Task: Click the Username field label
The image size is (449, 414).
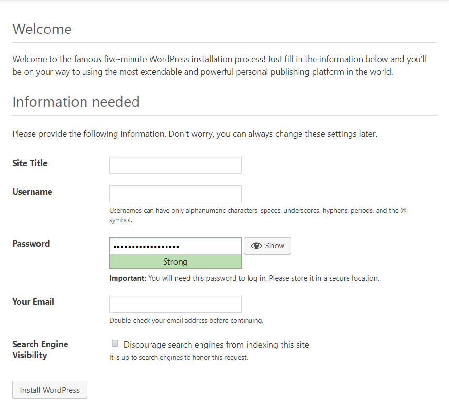Action: (32, 192)
